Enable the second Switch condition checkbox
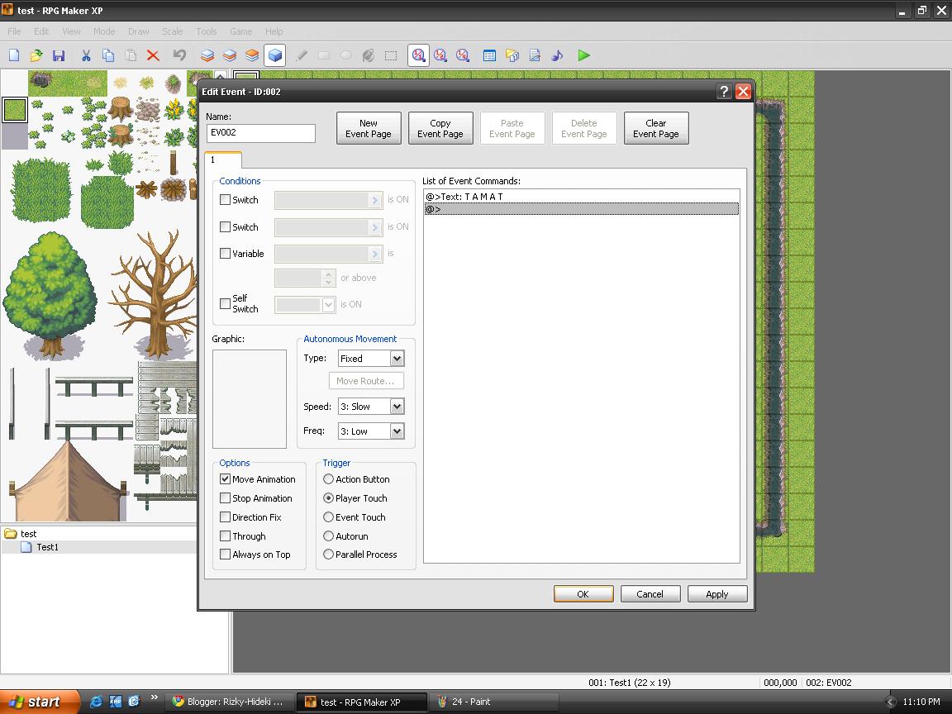The height and width of the screenshot is (714, 952). (225, 227)
